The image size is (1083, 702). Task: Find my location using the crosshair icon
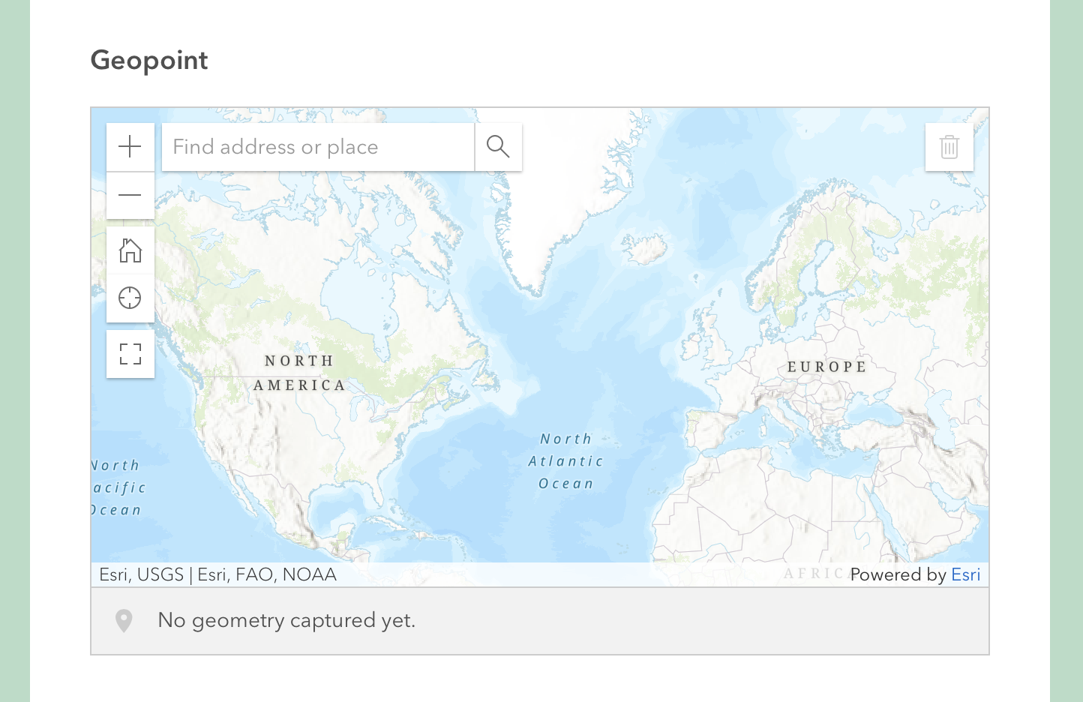(130, 298)
